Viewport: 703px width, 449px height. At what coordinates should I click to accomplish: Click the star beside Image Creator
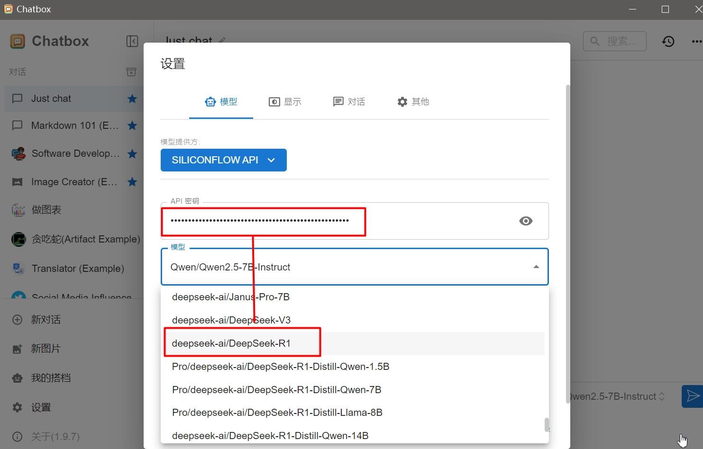click(x=132, y=182)
